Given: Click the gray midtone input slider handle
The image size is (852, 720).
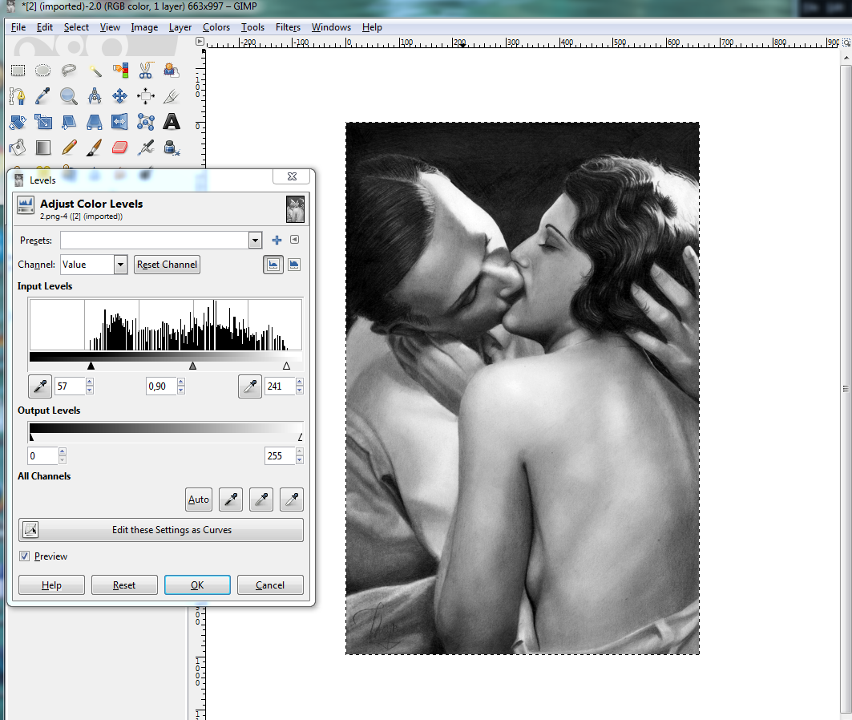Looking at the screenshot, I should 192,366.
